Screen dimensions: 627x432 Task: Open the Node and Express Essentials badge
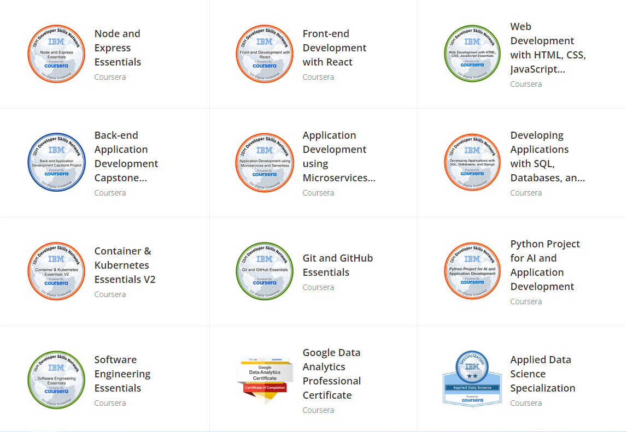56,53
